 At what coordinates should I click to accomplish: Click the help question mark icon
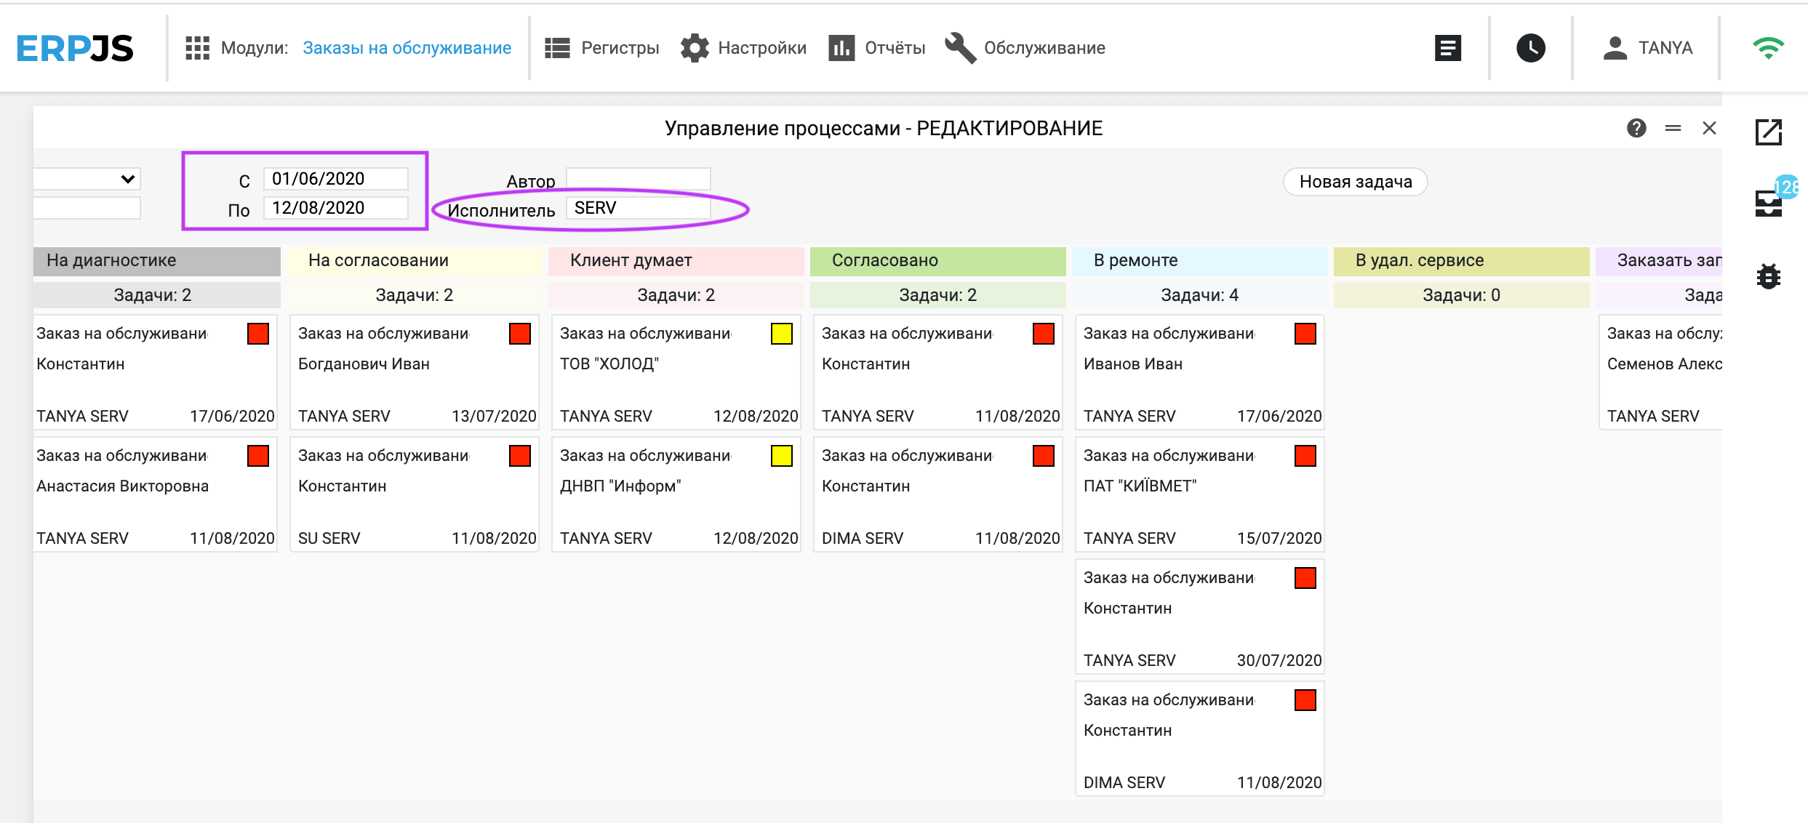1636,128
